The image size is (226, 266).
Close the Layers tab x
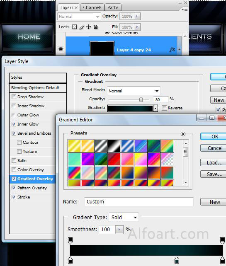coord(76,7)
